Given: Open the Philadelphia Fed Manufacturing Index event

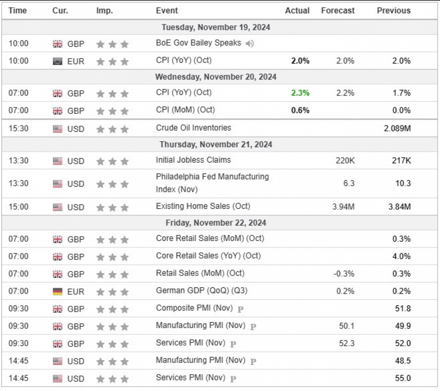Looking at the screenshot, I should click(x=213, y=183).
